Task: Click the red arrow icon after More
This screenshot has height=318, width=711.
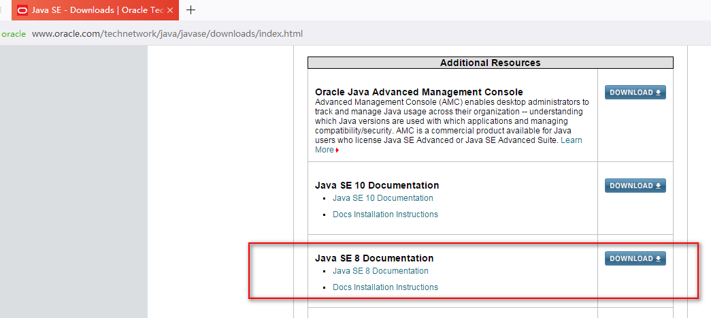Action: click(x=337, y=150)
